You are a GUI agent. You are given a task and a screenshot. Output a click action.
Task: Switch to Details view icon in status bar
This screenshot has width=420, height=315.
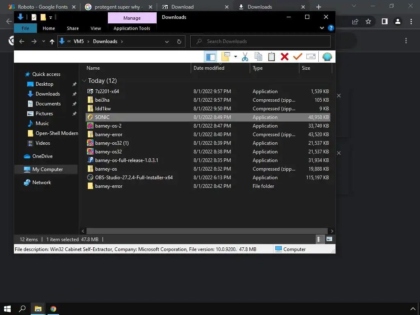pos(319,240)
